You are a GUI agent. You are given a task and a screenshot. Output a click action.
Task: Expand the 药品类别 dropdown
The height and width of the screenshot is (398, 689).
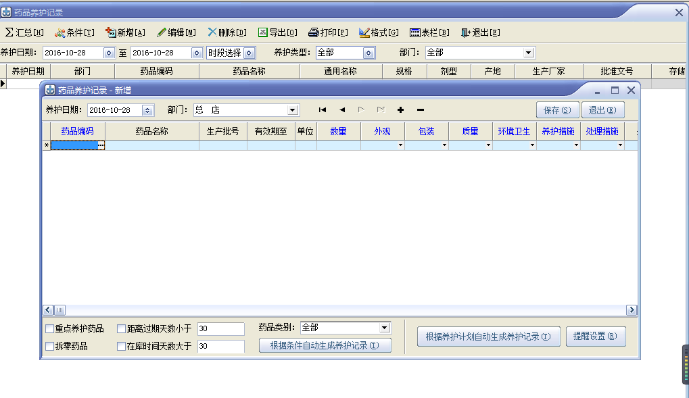[385, 328]
